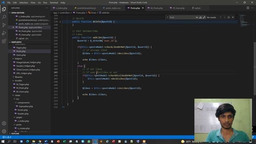Open the Source Control view

pos(4,25)
